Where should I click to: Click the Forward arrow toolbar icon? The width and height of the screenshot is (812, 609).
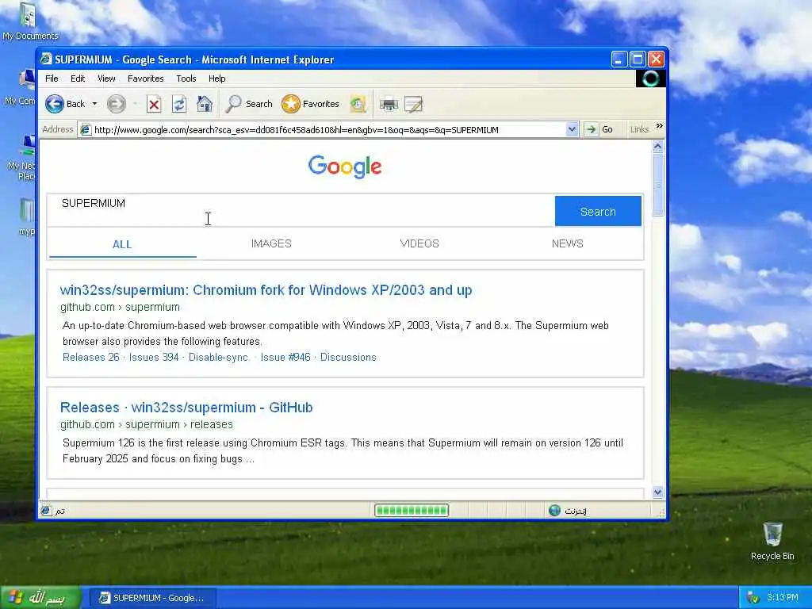[116, 104]
